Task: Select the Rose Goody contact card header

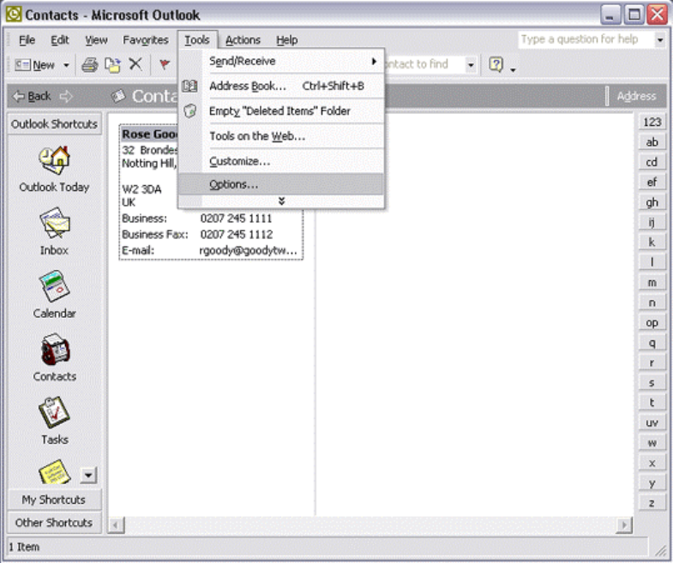Action: pyautogui.click(x=149, y=134)
